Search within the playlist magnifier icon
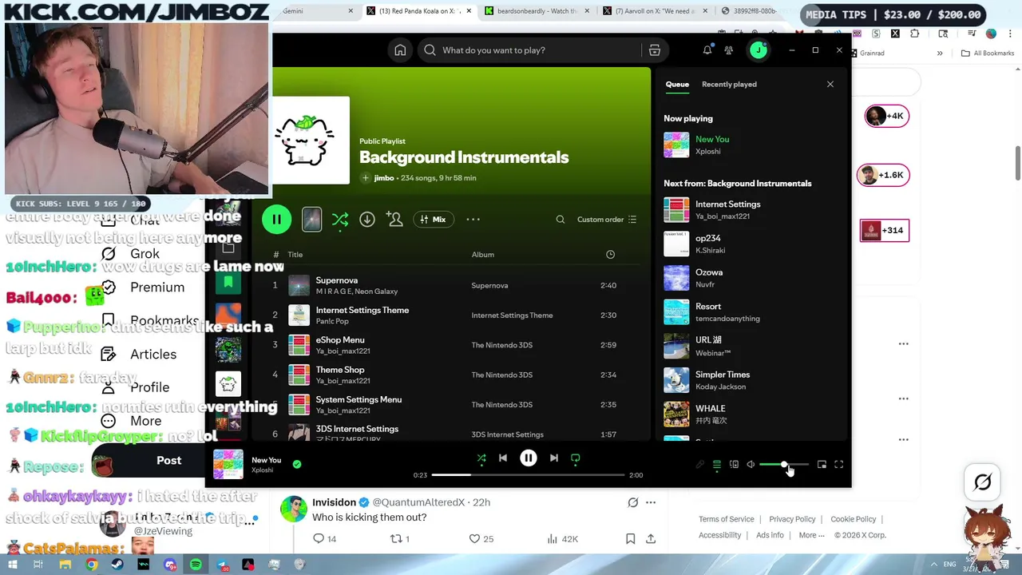Image resolution: width=1022 pixels, height=575 pixels. pyautogui.click(x=561, y=220)
